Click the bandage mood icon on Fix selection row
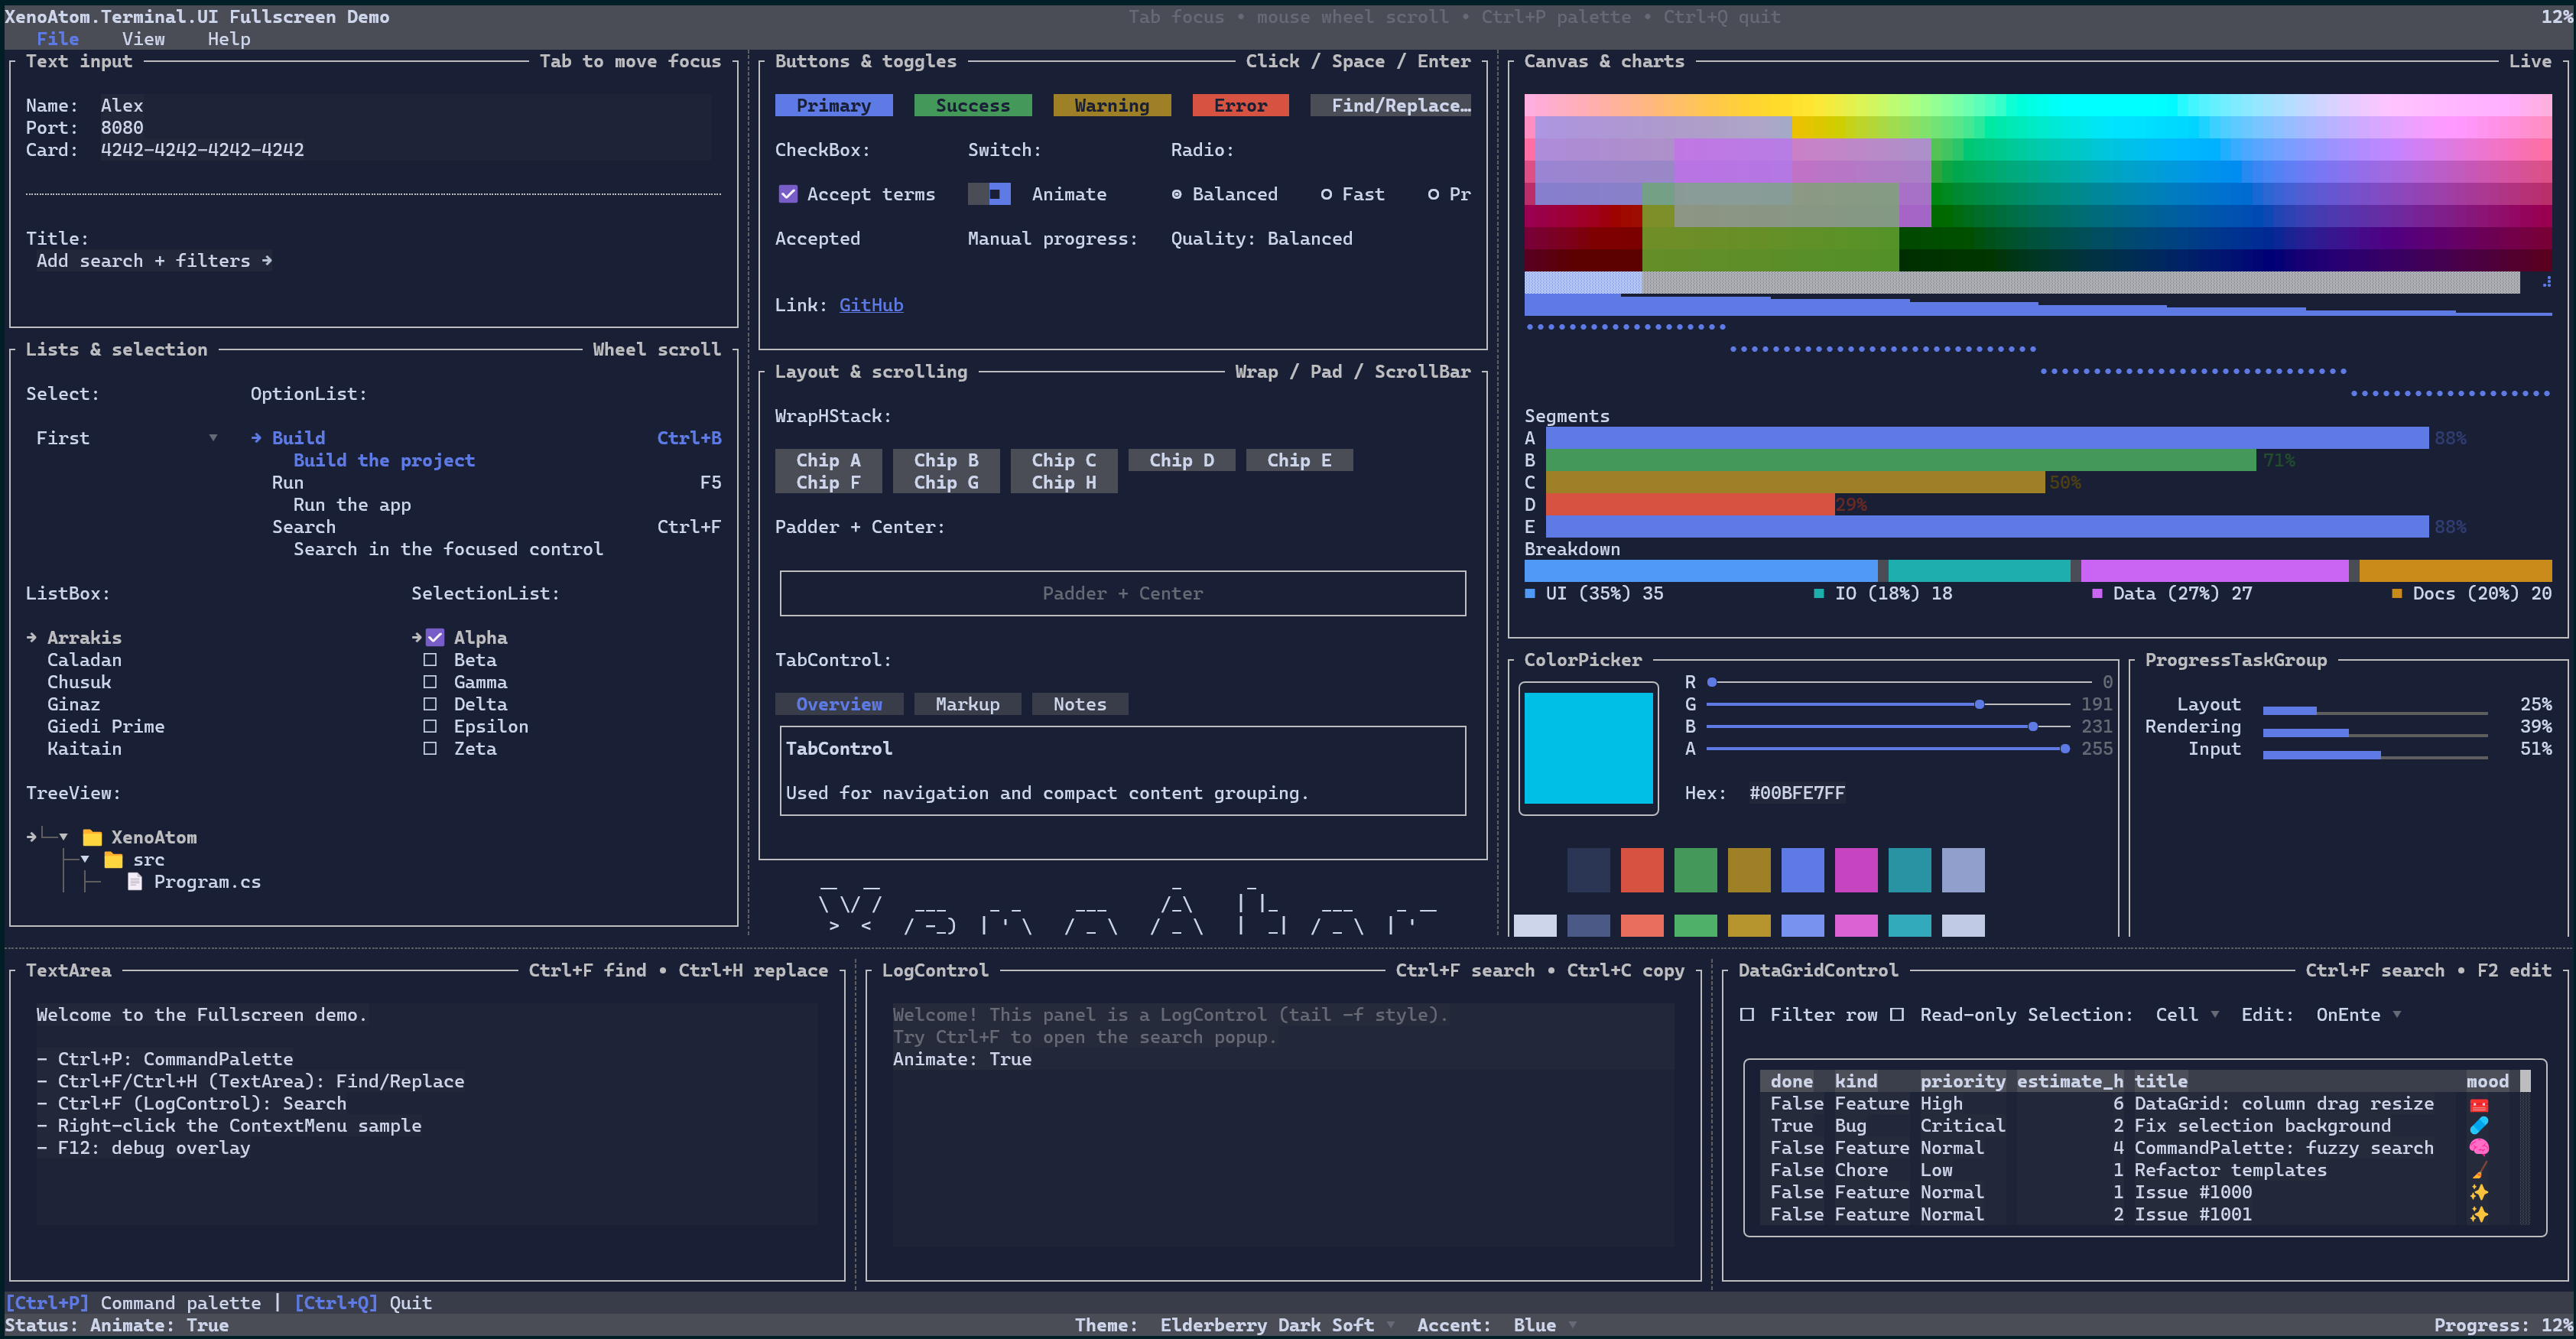This screenshot has height=1339, width=2576. coord(2478,1125)
